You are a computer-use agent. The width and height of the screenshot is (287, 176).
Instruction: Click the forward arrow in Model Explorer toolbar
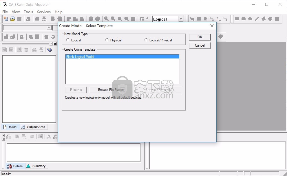coord(11,50)
